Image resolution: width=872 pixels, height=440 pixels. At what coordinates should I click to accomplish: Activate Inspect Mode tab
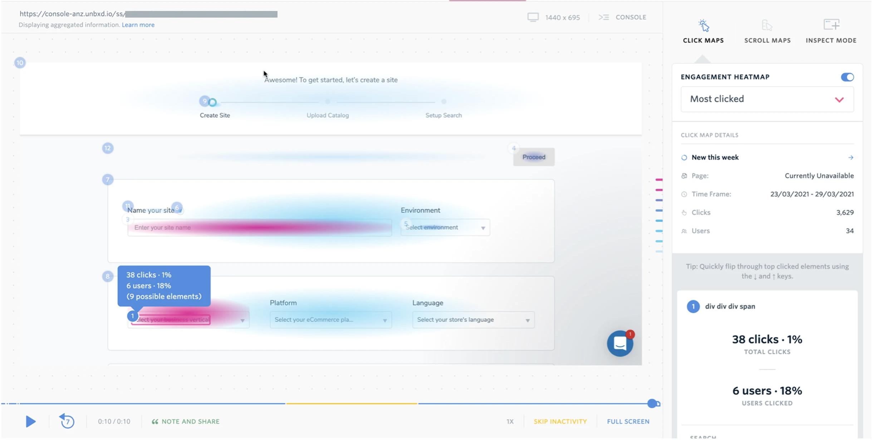pyautogui.click(x=831, y=32)
